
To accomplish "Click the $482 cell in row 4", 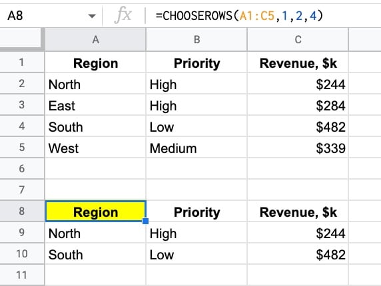I will 298,126.
